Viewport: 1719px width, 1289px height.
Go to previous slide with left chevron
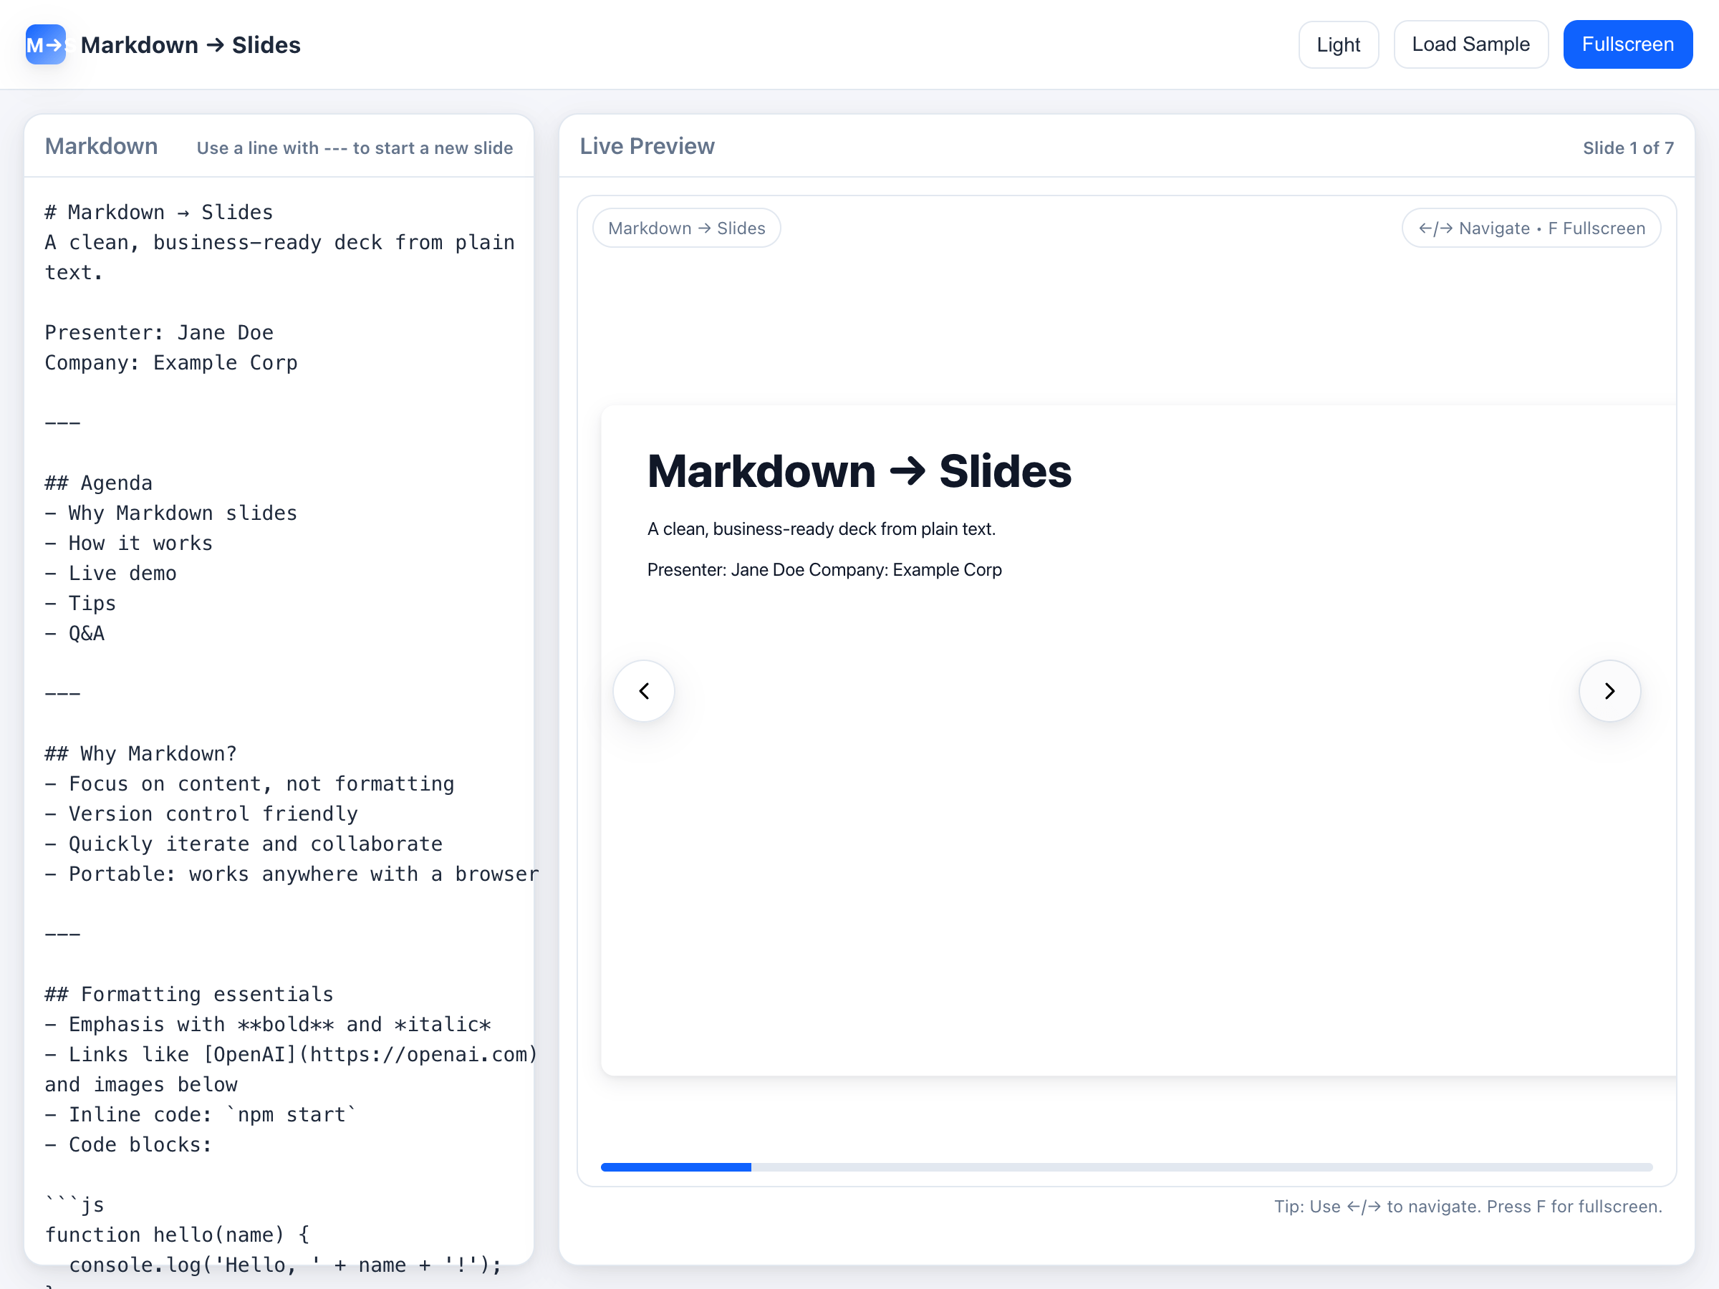(643, 691)
